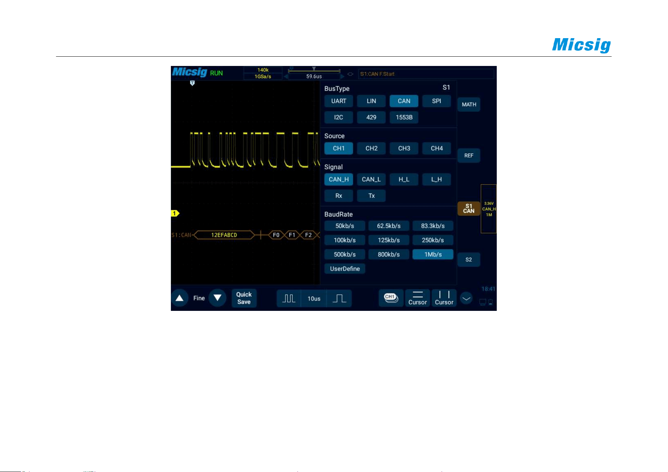
Task: Tap the decoded F0 data byte
Action: 276,235
